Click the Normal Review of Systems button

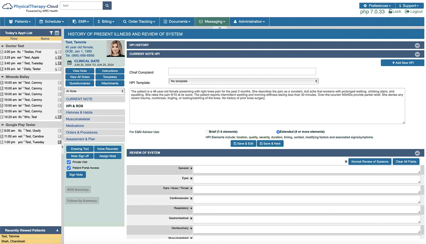click(370, 161)
